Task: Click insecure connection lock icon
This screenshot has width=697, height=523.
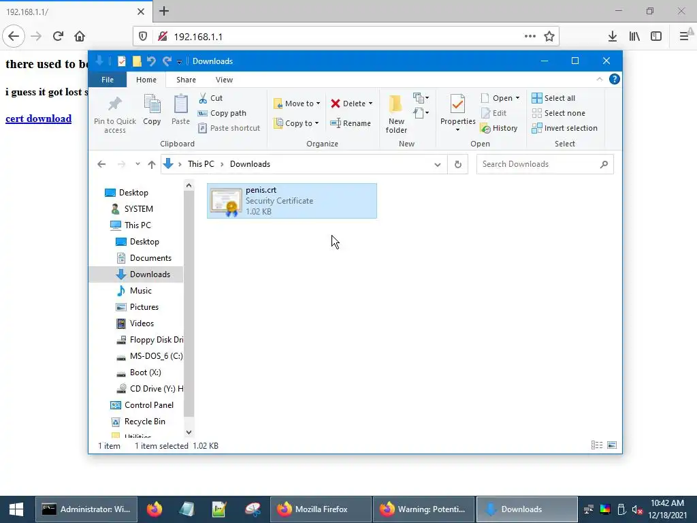Action: click(x=163, y=37)
